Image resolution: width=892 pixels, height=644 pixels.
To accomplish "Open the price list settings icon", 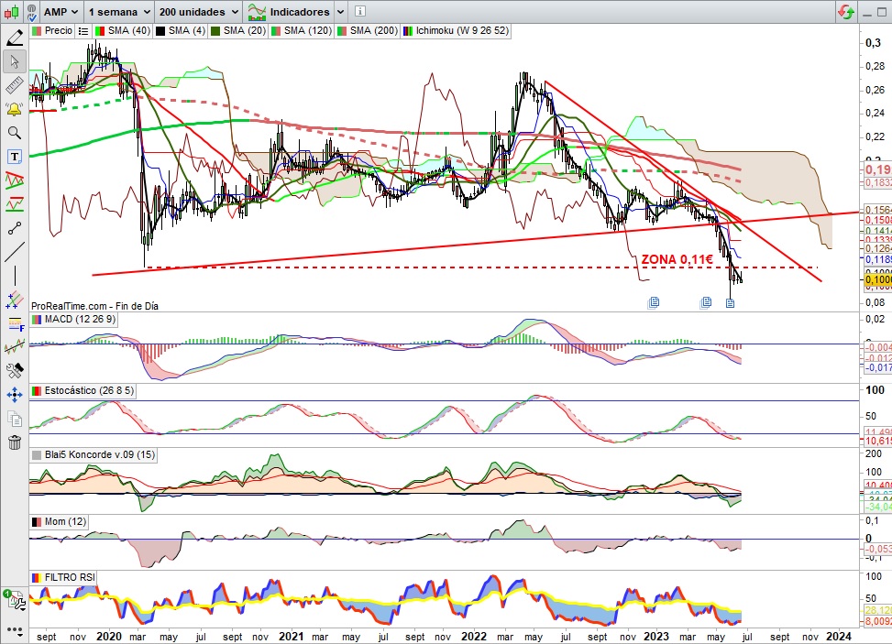I will click(x=83, y=30).
